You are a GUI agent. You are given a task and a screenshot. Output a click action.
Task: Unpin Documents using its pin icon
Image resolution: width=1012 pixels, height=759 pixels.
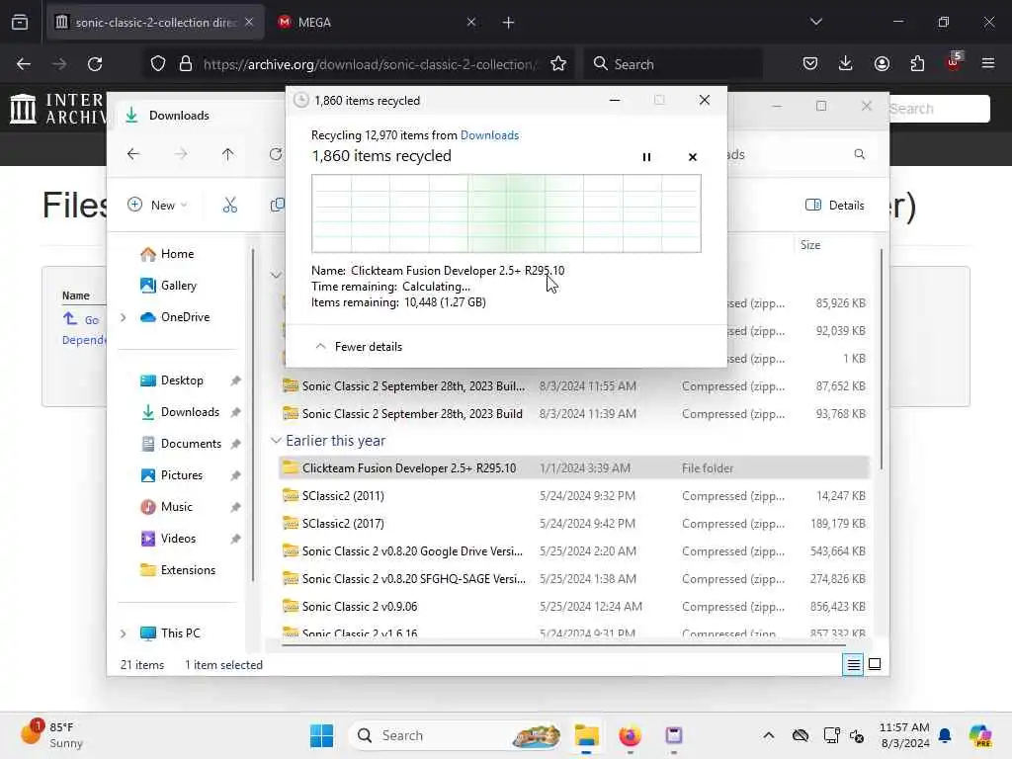(235, 444)
